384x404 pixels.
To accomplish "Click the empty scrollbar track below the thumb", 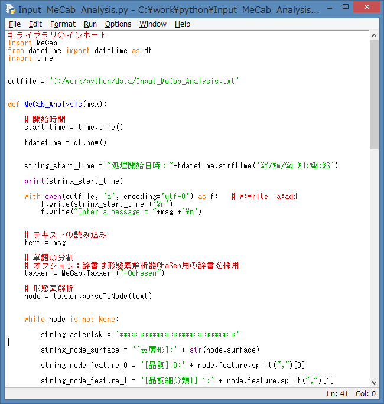I will [374, 266].
